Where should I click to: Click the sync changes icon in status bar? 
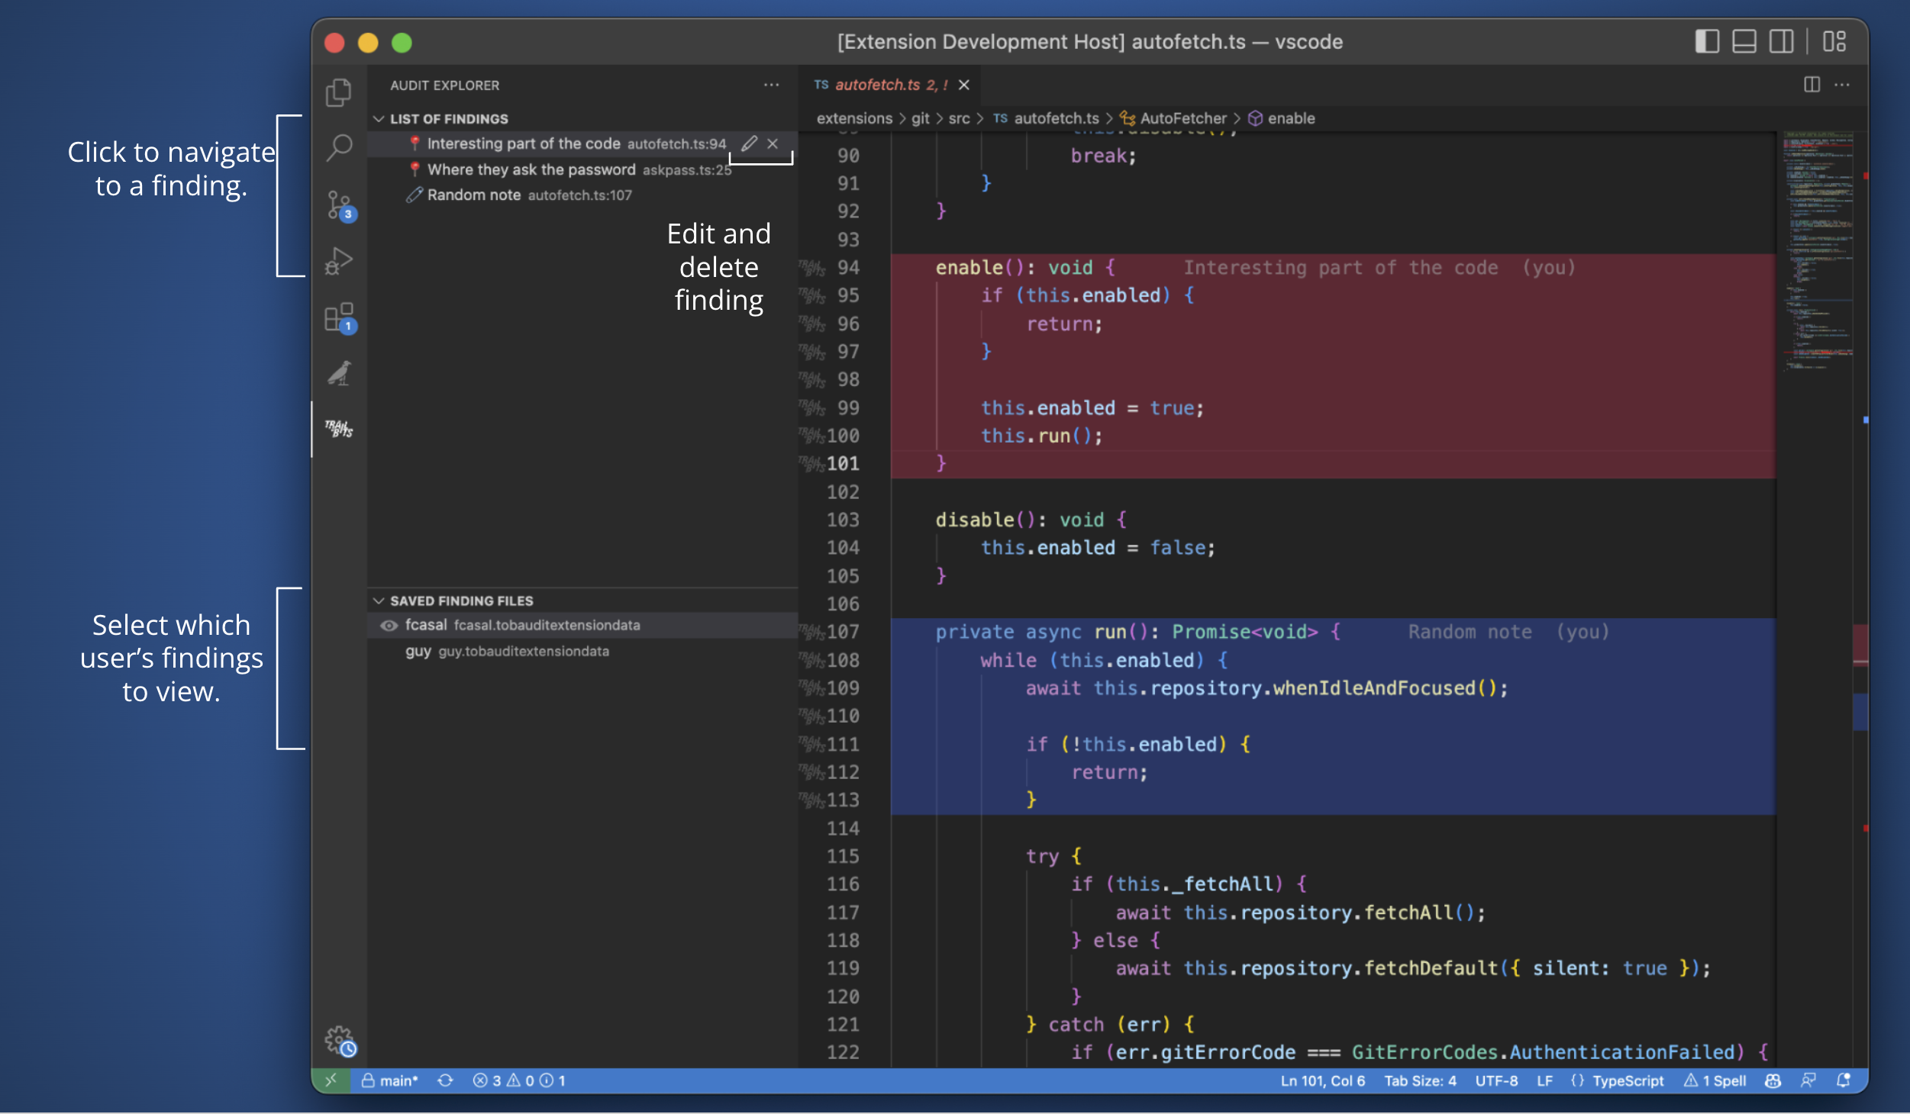point(445,1080)
